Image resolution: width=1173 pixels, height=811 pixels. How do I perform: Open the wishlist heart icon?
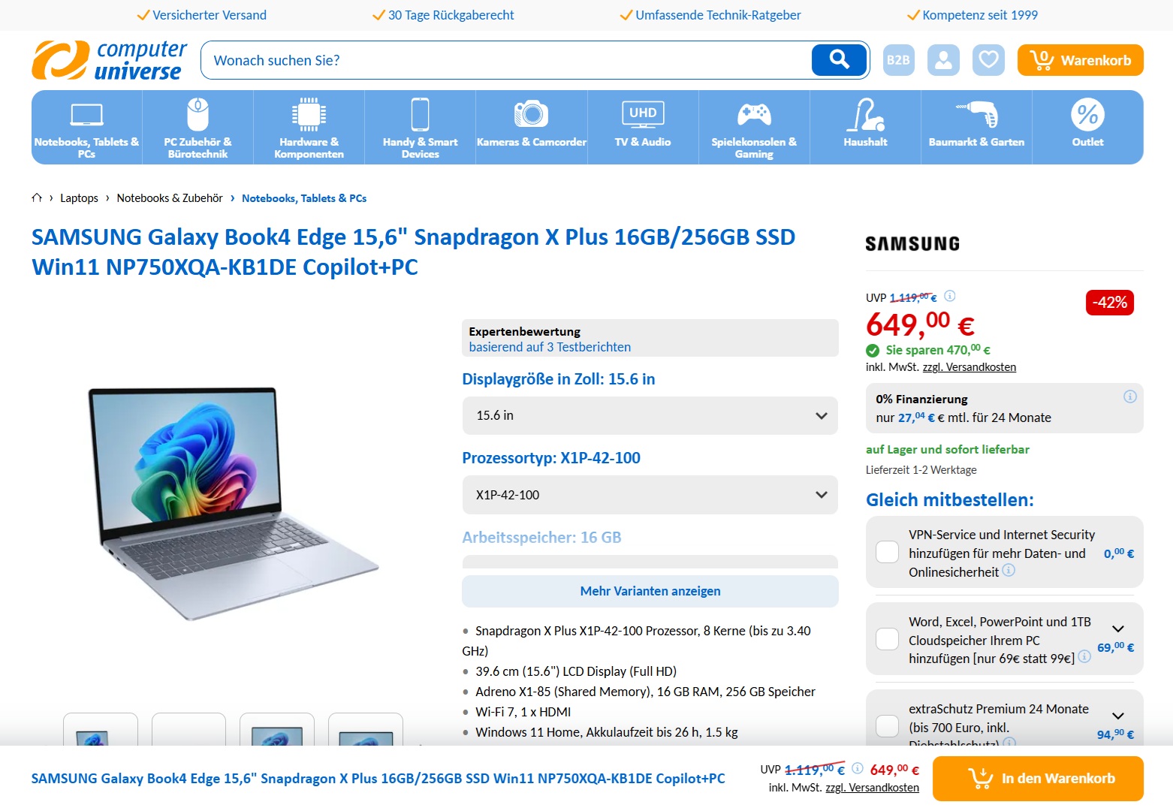tap(988, 60)
